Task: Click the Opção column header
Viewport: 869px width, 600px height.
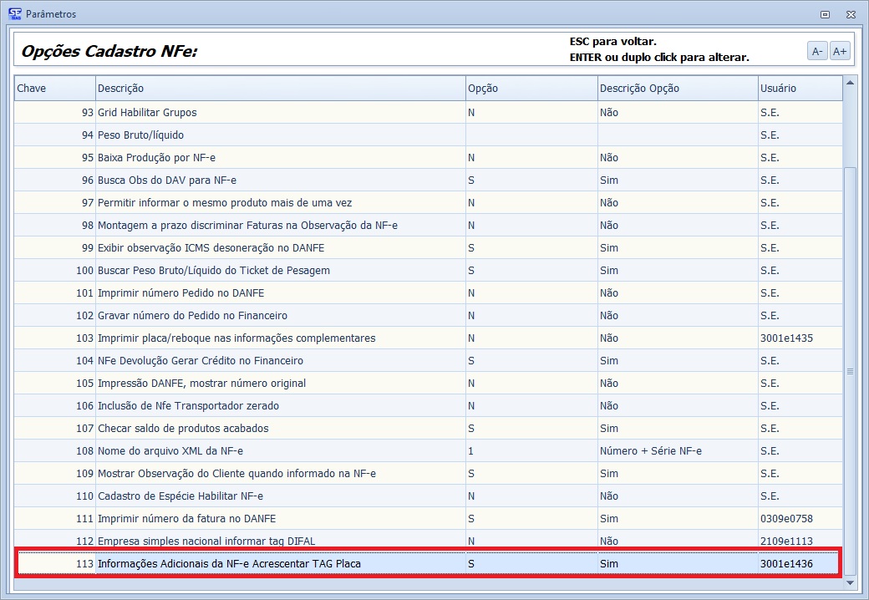Action: pyautogui.click(x=530, y=89)
